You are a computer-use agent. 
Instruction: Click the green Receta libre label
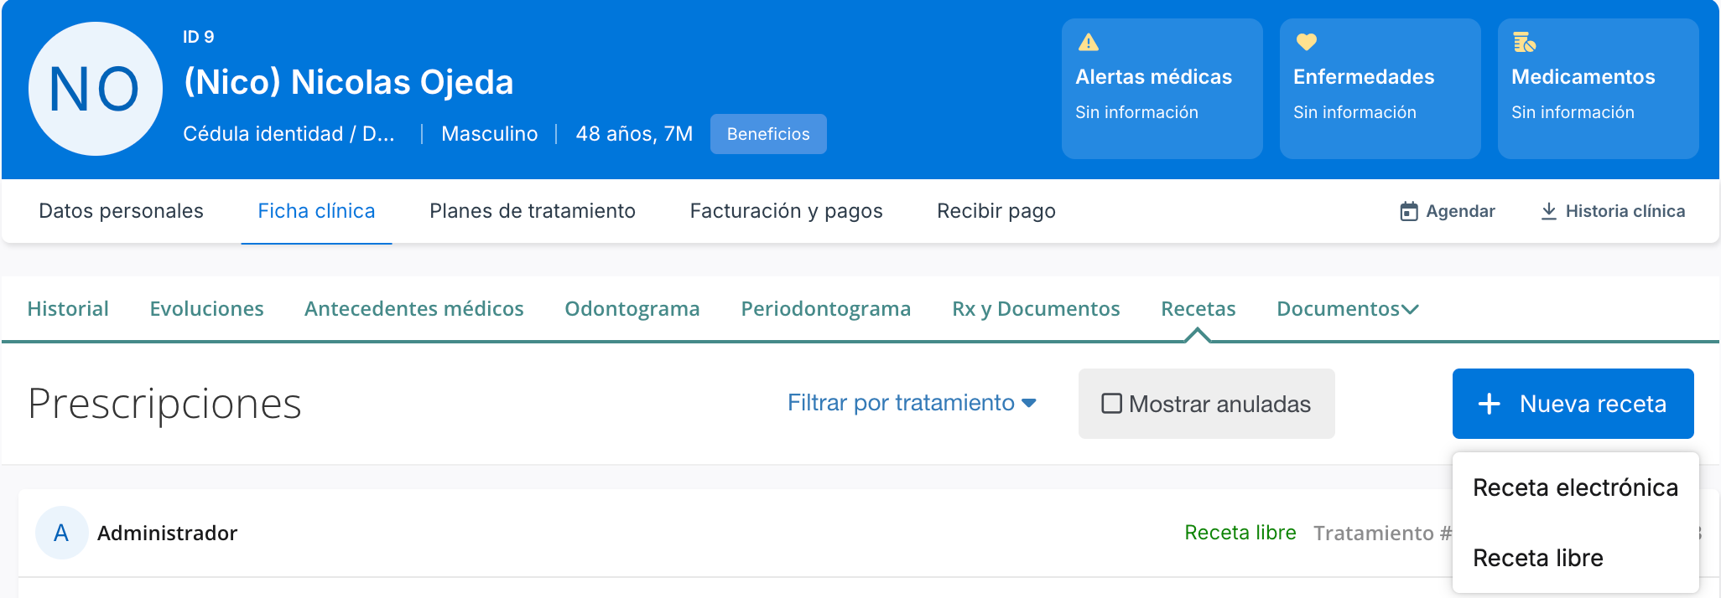tap(1240, 533)
